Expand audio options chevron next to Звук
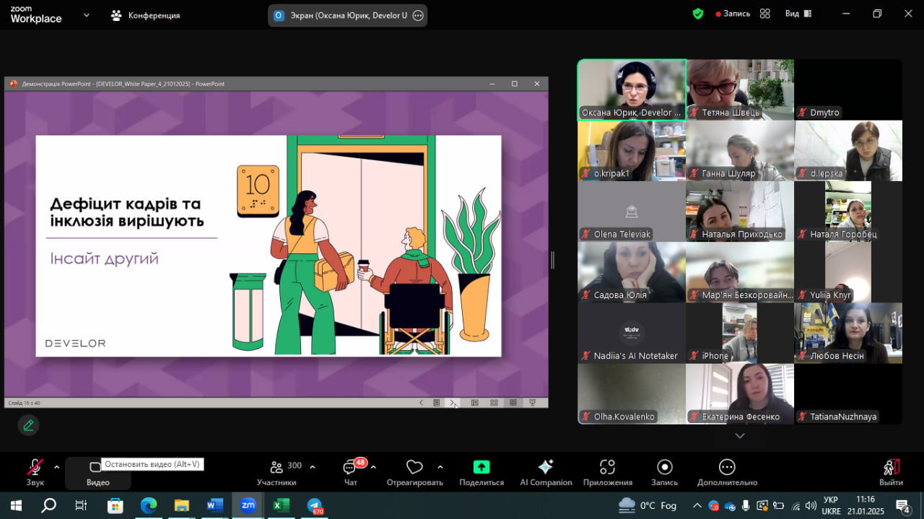Screen dimensions: 924x519 coord(56,467)
